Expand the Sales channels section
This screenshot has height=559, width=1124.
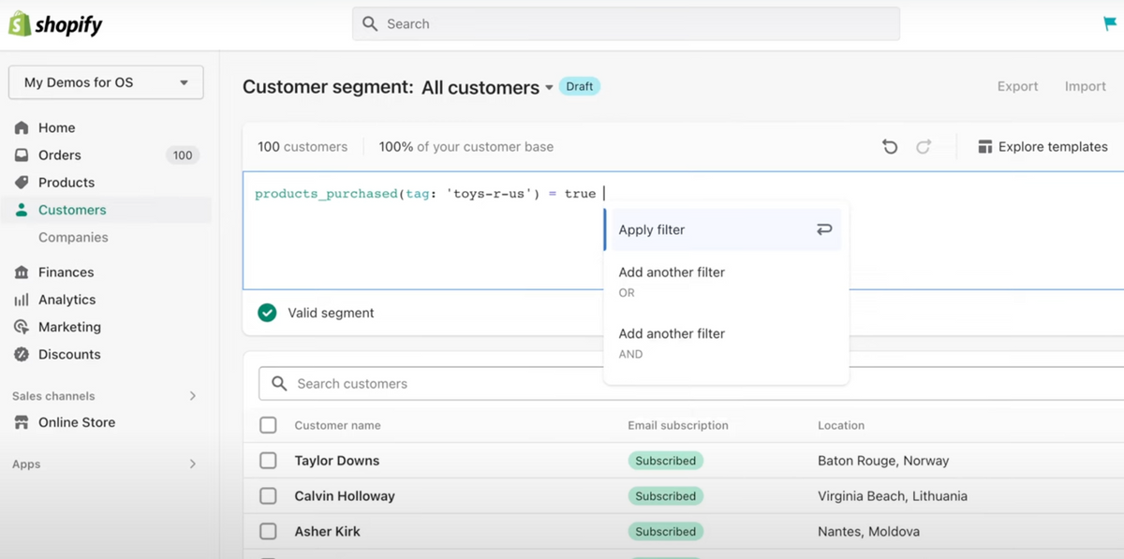click(105, 395)
